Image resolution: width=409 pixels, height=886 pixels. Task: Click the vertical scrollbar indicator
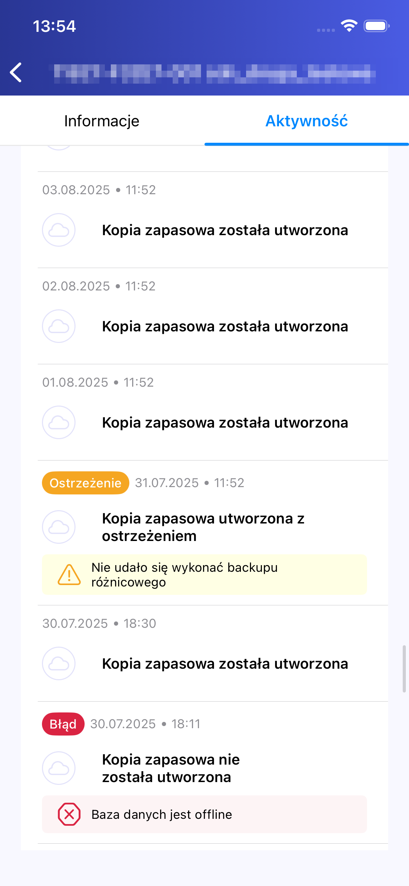[404, 669]
